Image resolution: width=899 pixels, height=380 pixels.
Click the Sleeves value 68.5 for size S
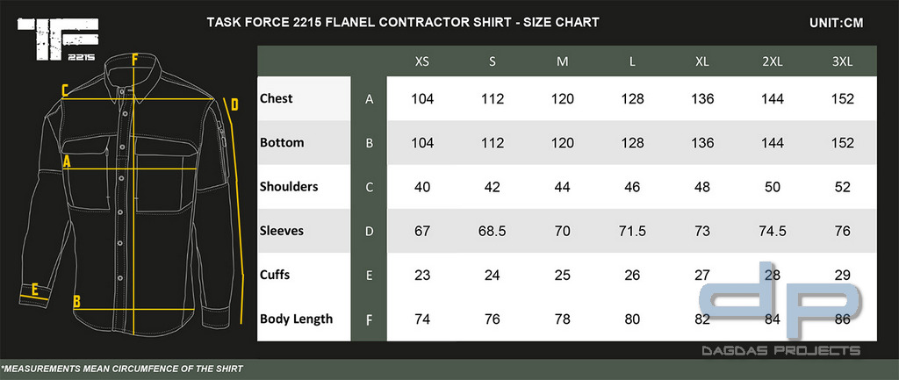[493, 231]
